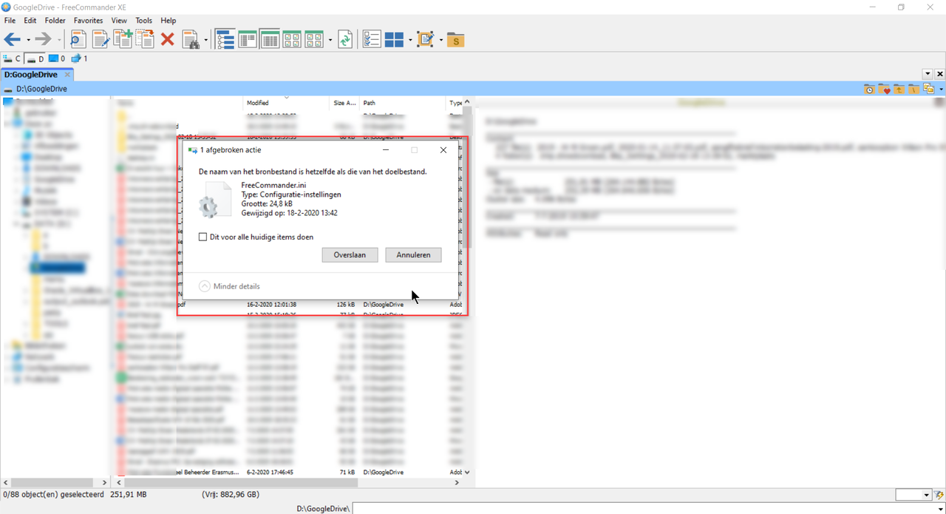Click the Desktop 0 drive bar icon
The height and width of the screenshot is (514, 946).
57,58
